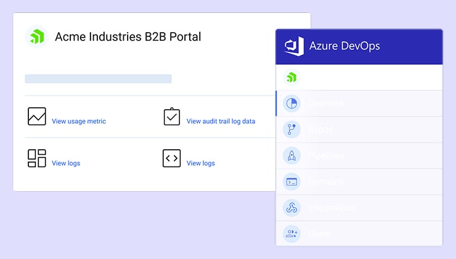Click the Integrations webhook icon
The height and width of the screenshot is (259, 456).
coord(291,208)
